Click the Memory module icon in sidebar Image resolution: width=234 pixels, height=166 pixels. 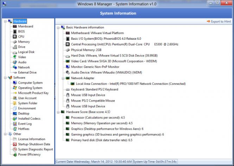[x=15, y=42]
